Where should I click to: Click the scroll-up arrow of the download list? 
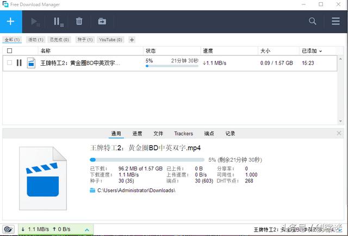pos(340,59)
